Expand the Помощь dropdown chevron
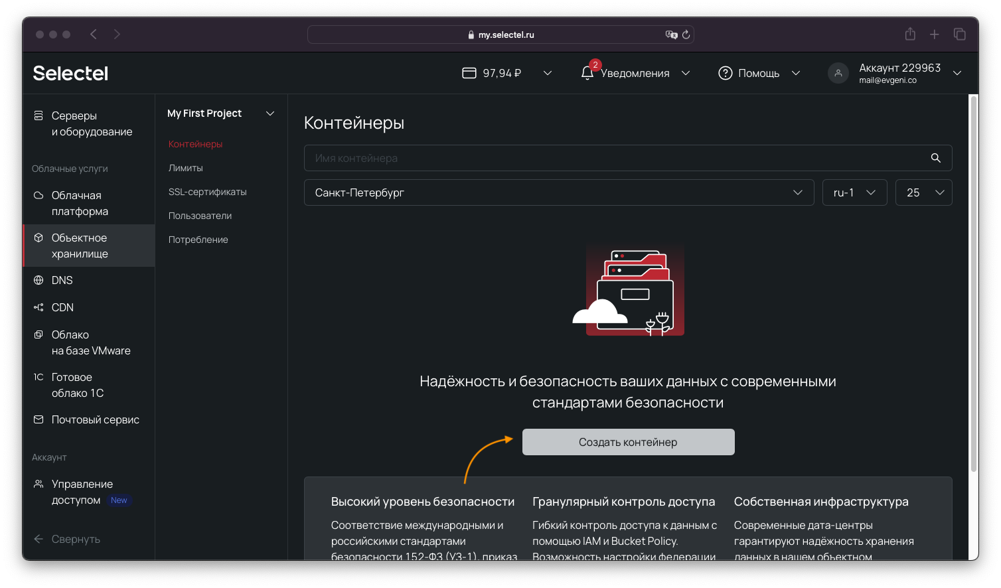This screenshot has width=1001, height=588. [796, 73]
